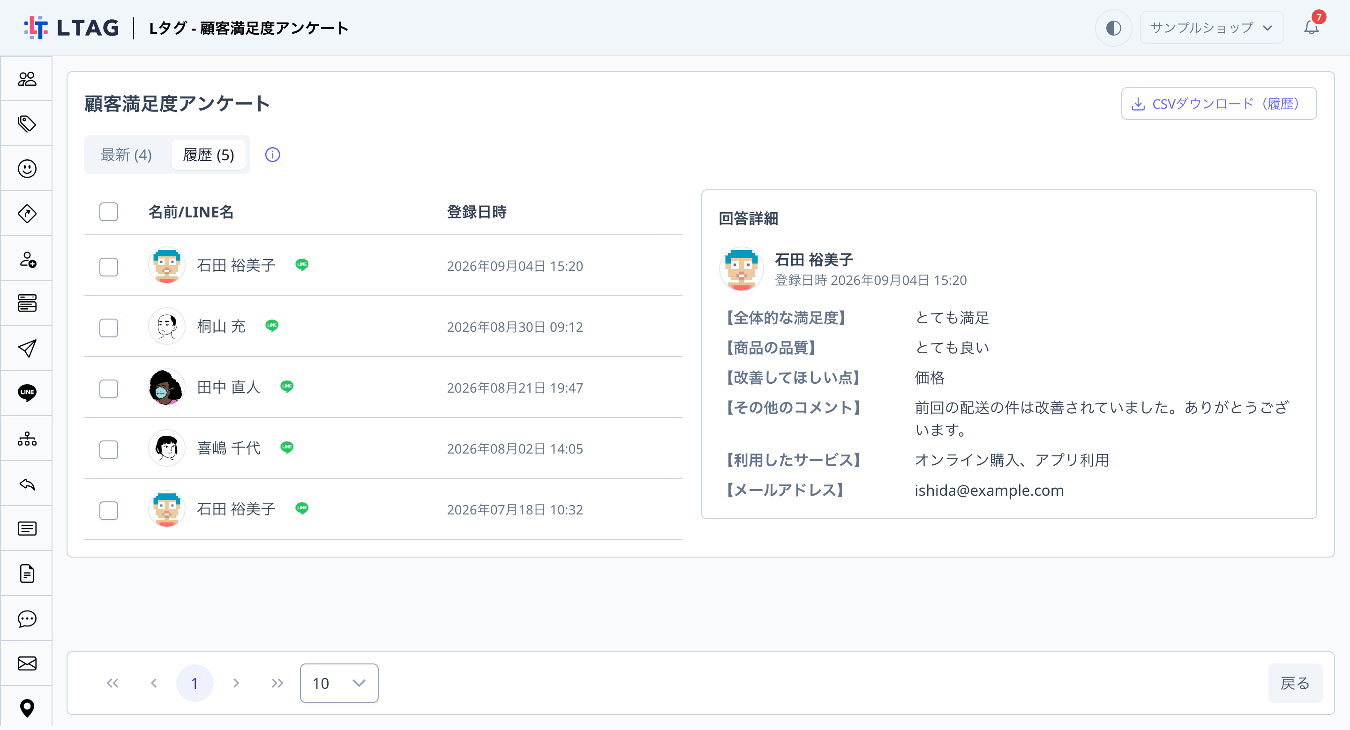1350x730 pixels.
Task: Switch to the 履歴 (5) tab
Action: (209, 155)
